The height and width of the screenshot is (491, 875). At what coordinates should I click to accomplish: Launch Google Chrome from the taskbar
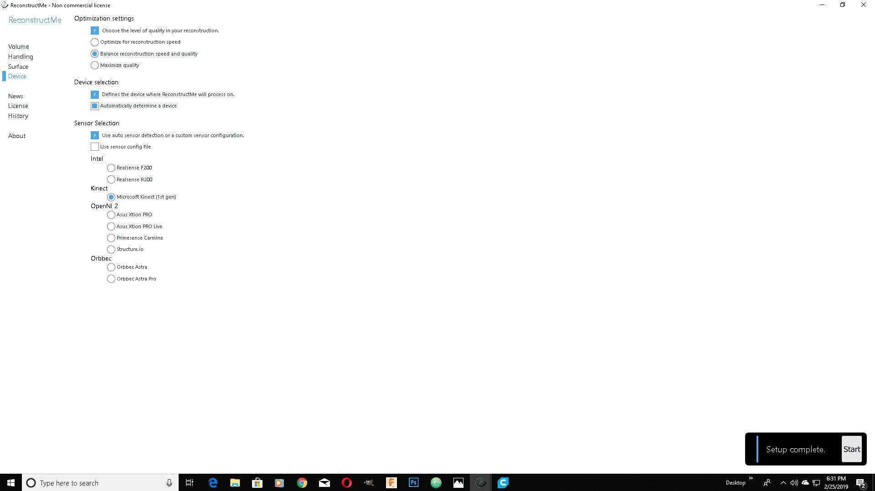coord(302,483)
